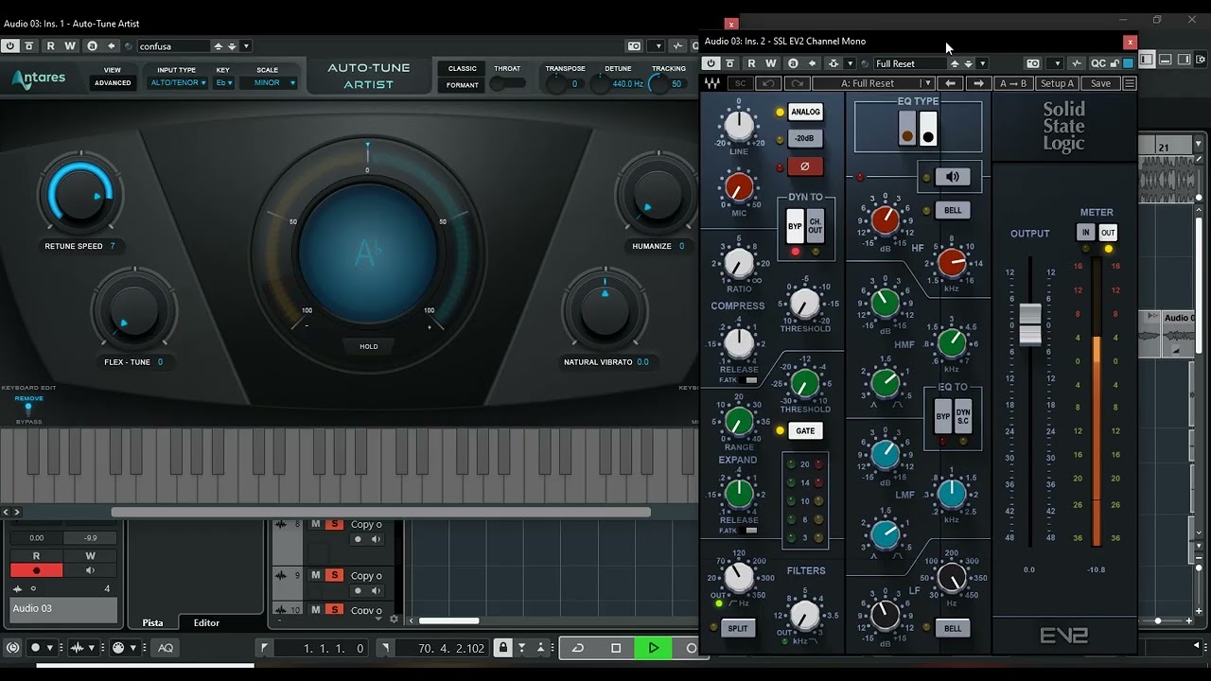Select CLASSIC mode in Auto-Tune
Viewport: 1211px width, 681px height.
[463, 68]
